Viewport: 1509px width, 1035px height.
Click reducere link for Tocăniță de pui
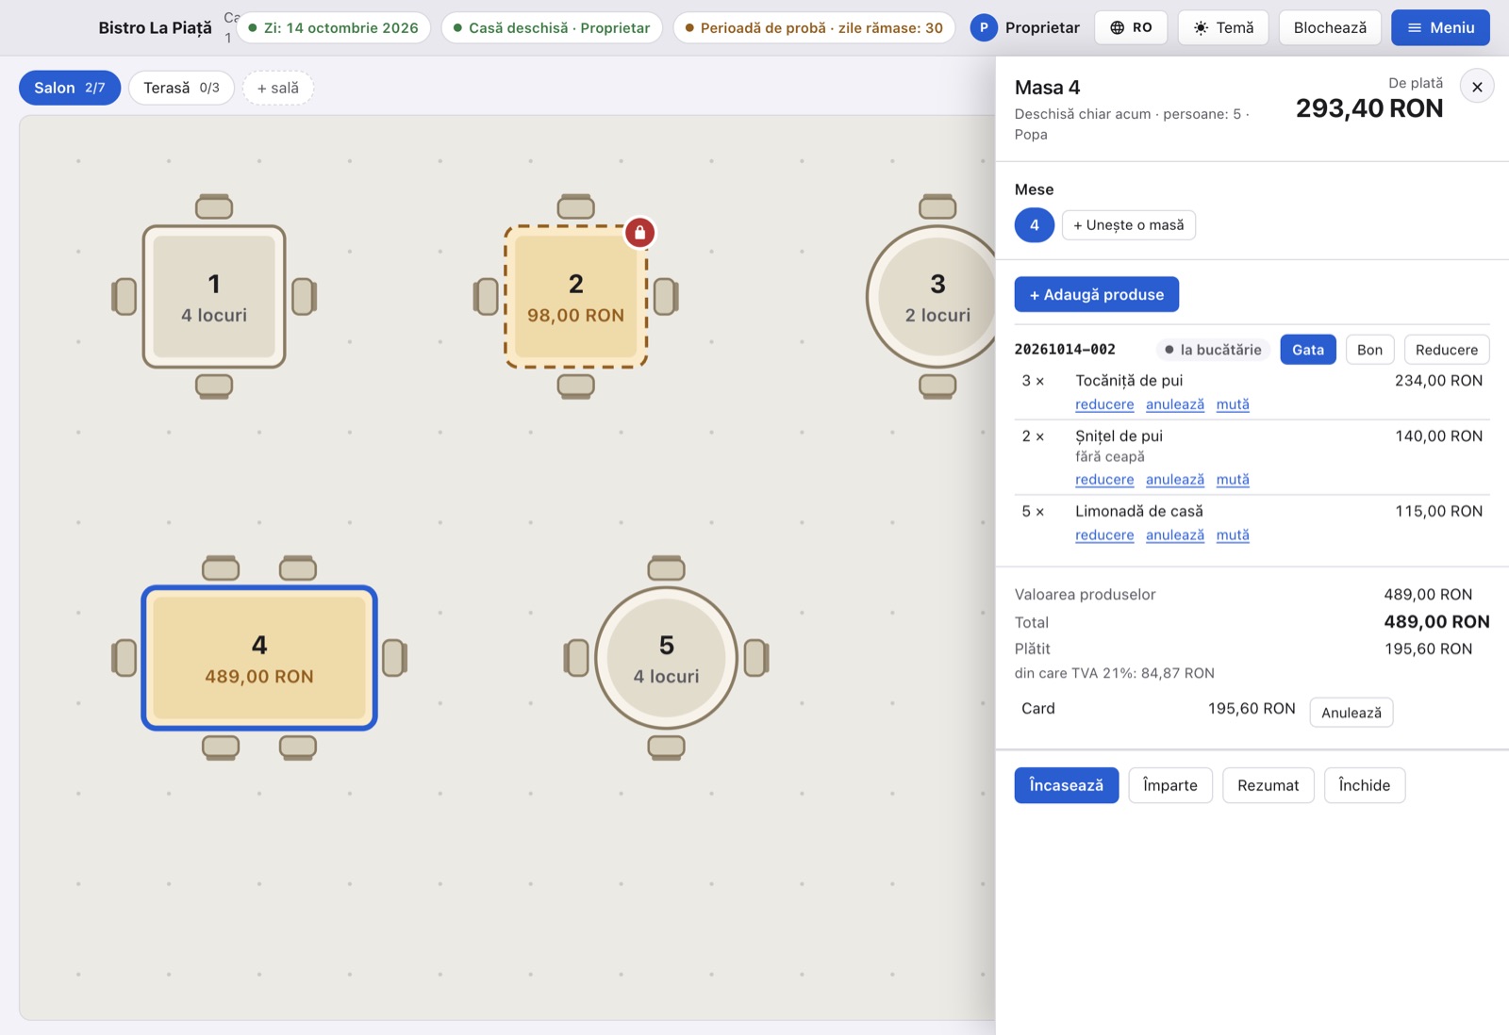coord(1104,404)
